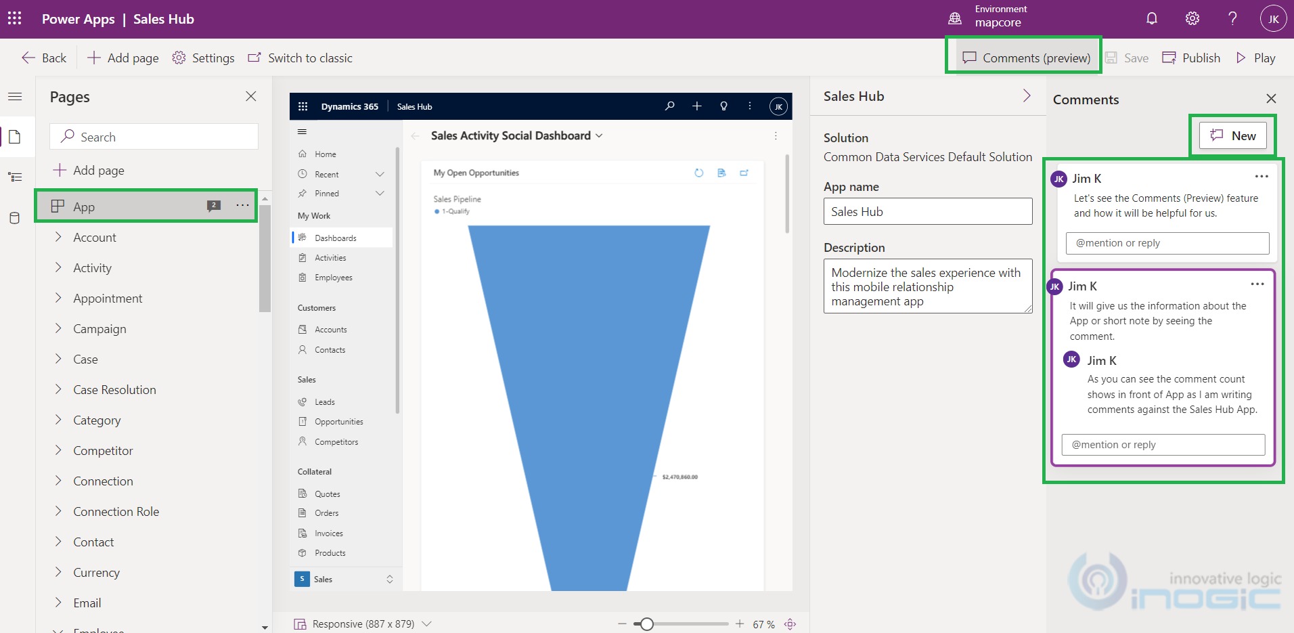Refresh the My Open Opportunities chart

(x=699, y=173)
